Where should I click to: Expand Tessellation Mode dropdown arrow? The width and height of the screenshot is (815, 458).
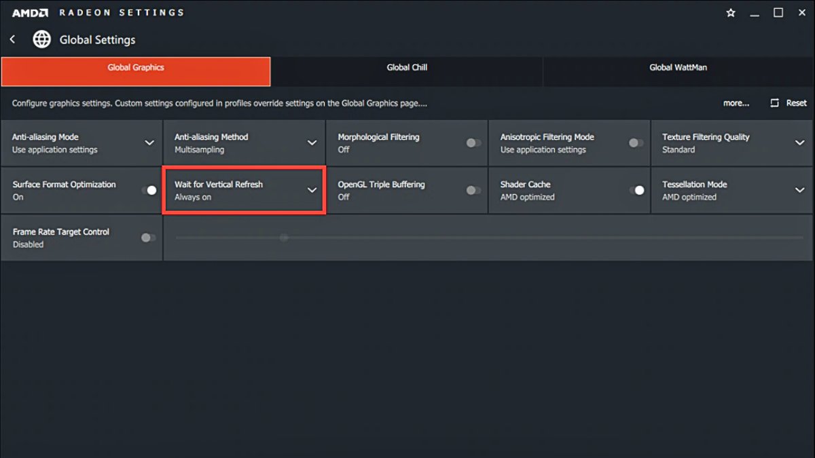(x=799, y=191)
